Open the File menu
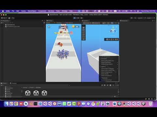 (13, 11)
